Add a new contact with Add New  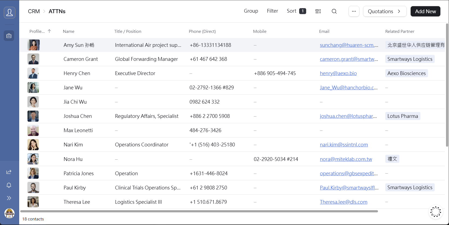coord(425,11)
